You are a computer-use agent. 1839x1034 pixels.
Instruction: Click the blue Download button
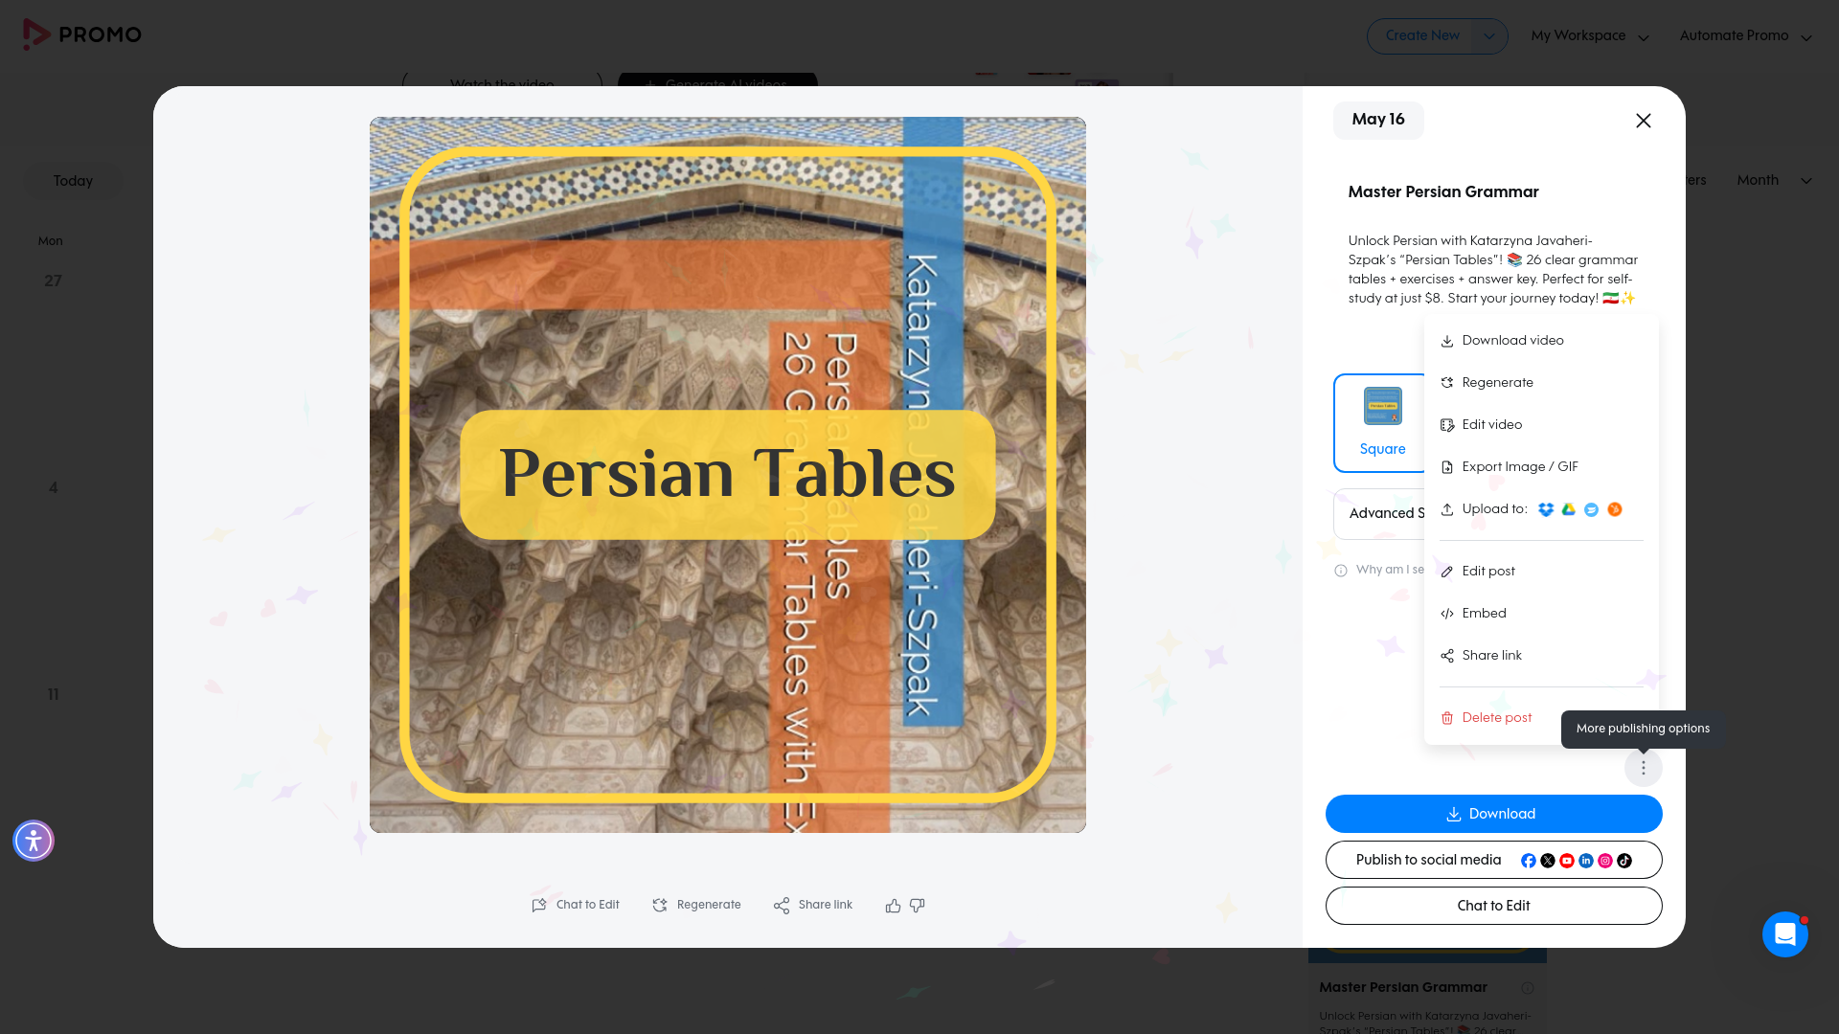(1494, 814)
